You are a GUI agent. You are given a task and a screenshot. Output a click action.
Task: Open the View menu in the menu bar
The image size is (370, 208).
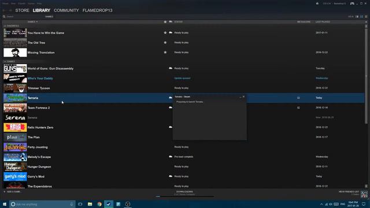13,3
